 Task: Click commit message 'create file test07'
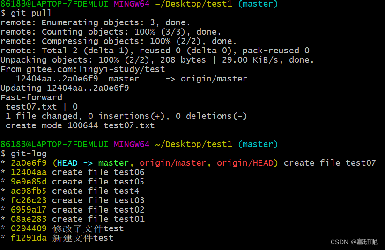pyautogui.click(x=330, y=163)
